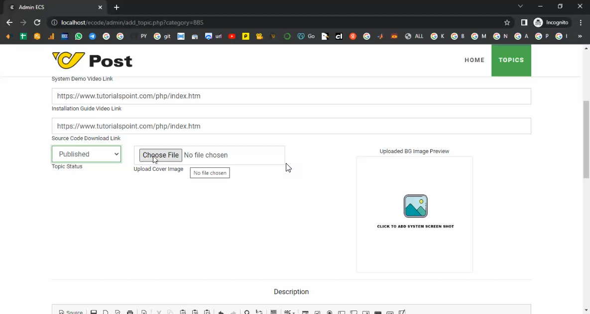Image resolution: width=590 pixels, height=314 pixels.
Task: Go to HOME in the navigation
Action: [x=474, y=60]
